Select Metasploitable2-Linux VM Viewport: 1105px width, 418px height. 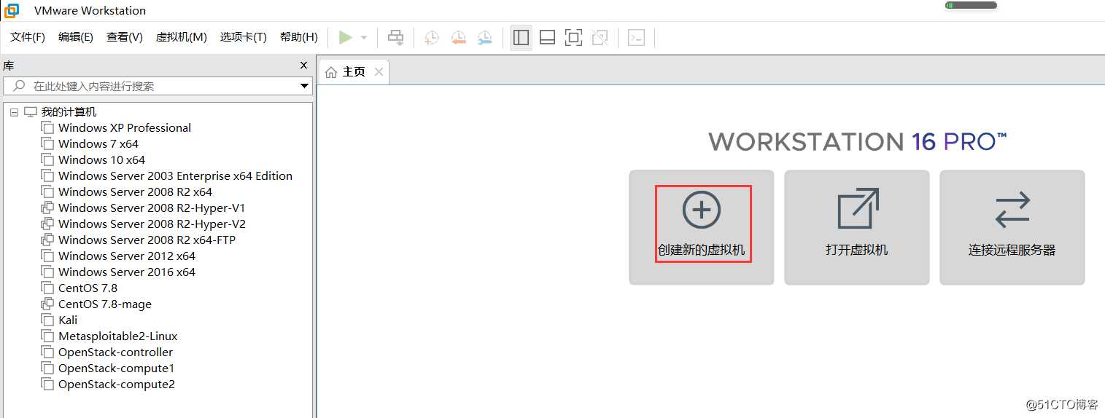pyautogui.click(x=118, y=336)
